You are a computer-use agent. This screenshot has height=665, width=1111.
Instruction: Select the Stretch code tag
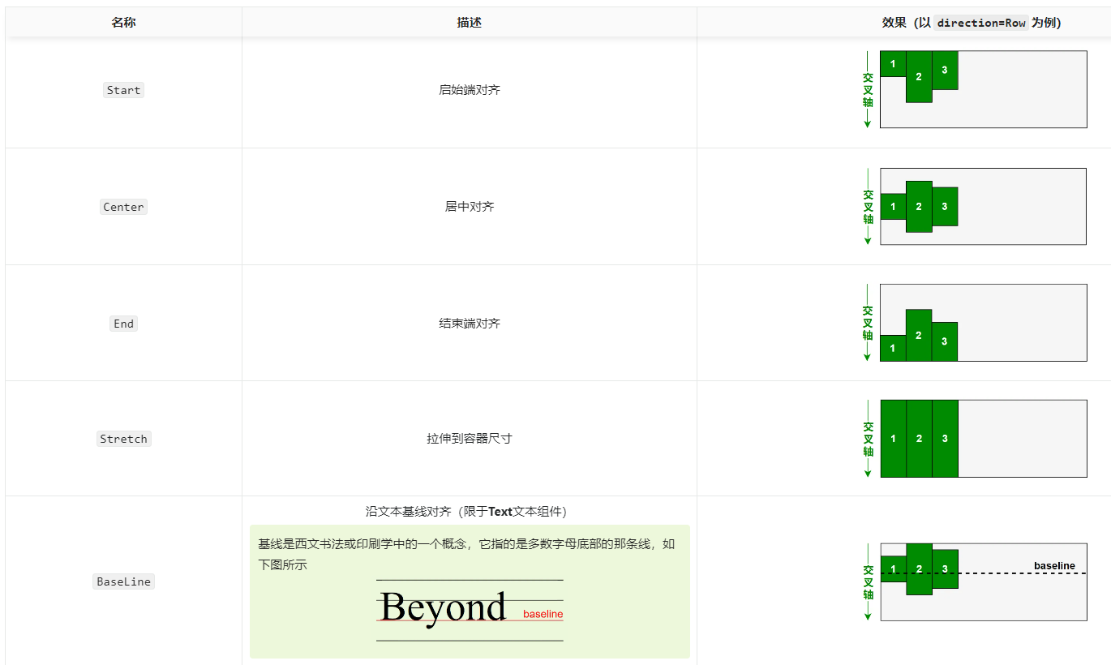(x=123, y=439)
